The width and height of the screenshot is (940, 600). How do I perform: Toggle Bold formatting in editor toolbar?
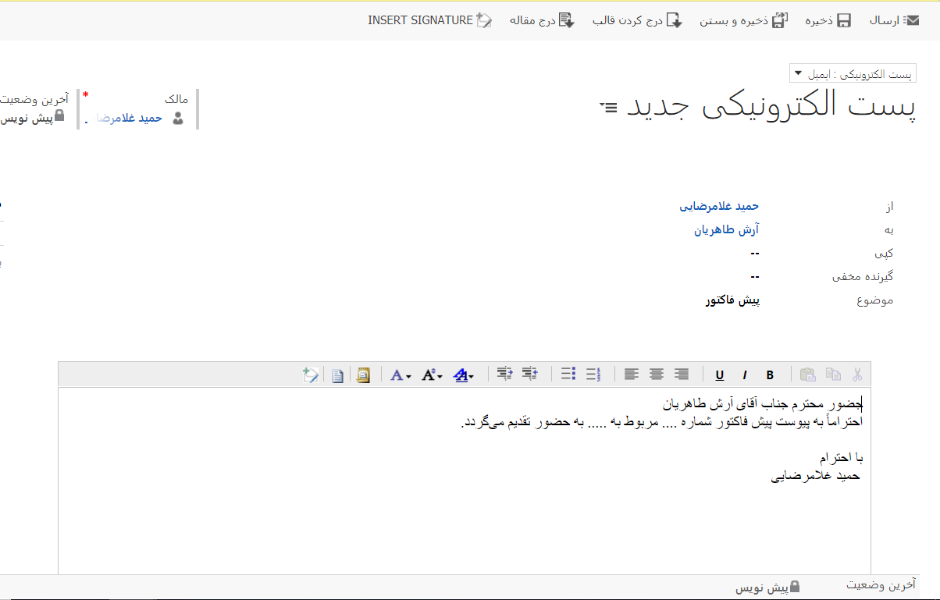click(x=770, y=375)
